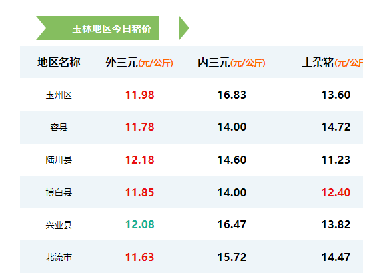Image resolution: width=381 pixels, height=277 pixels.
Task: Click the red 12.40 土杂猪 price
Action: [x=336, y=192]
